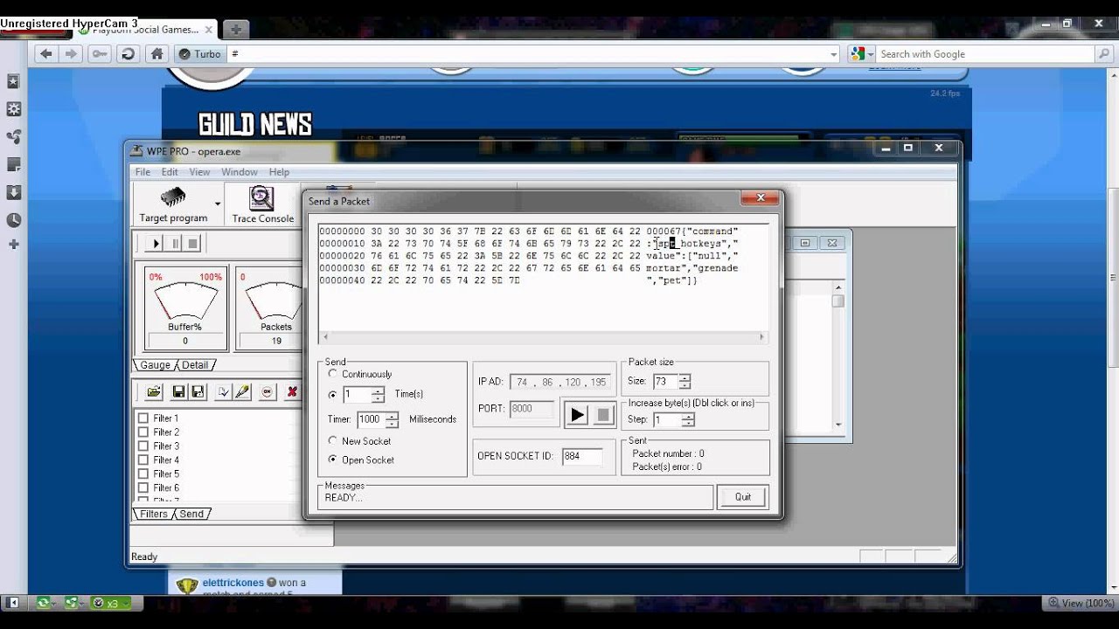Enable the Filter 1 checkbox
The image size is (1119, 629).
point(142,418)
